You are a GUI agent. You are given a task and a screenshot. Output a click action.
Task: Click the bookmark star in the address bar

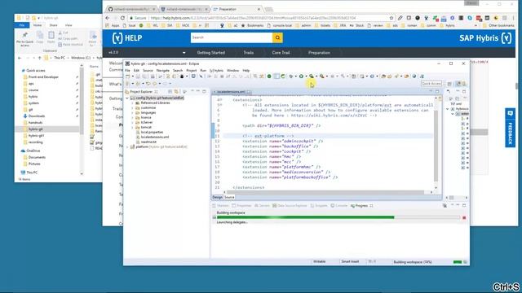tap(391, 18)
